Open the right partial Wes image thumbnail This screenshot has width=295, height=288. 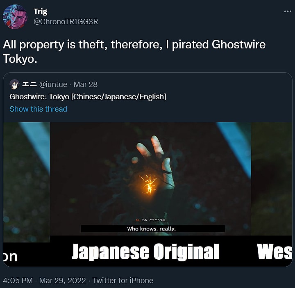(x=272, y=194)
